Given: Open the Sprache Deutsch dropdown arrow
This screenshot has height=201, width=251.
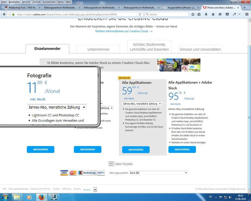Looking at the screenshot, I should 95,190.
